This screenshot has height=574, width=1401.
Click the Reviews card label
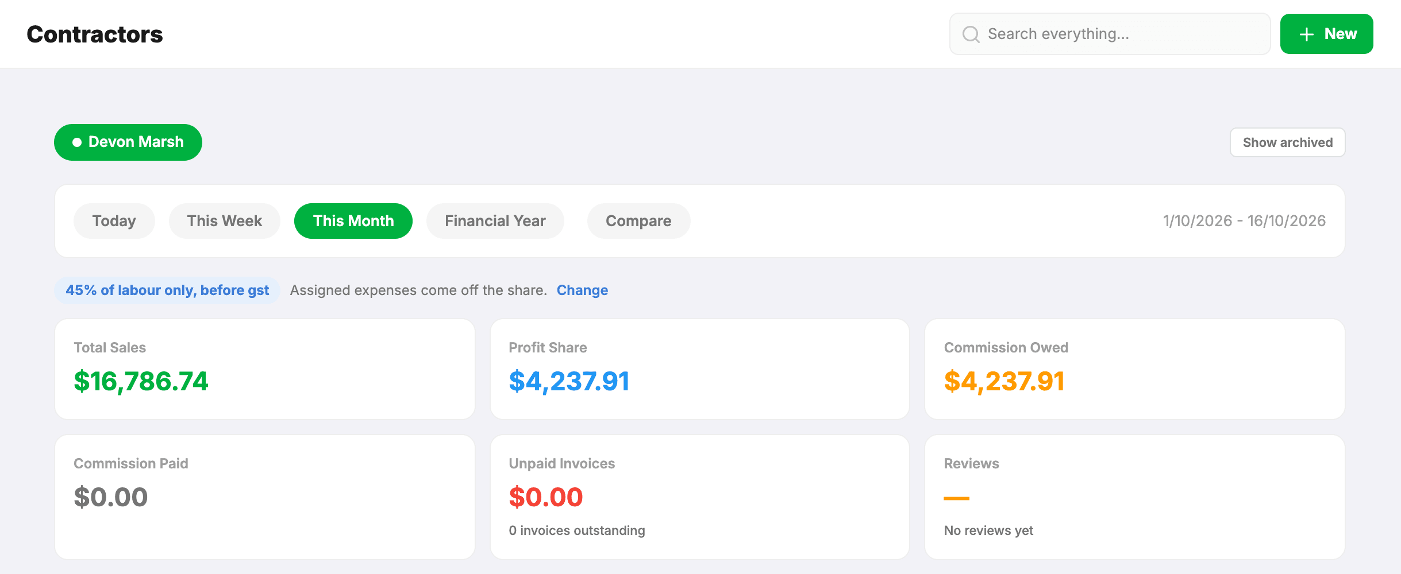971,463
